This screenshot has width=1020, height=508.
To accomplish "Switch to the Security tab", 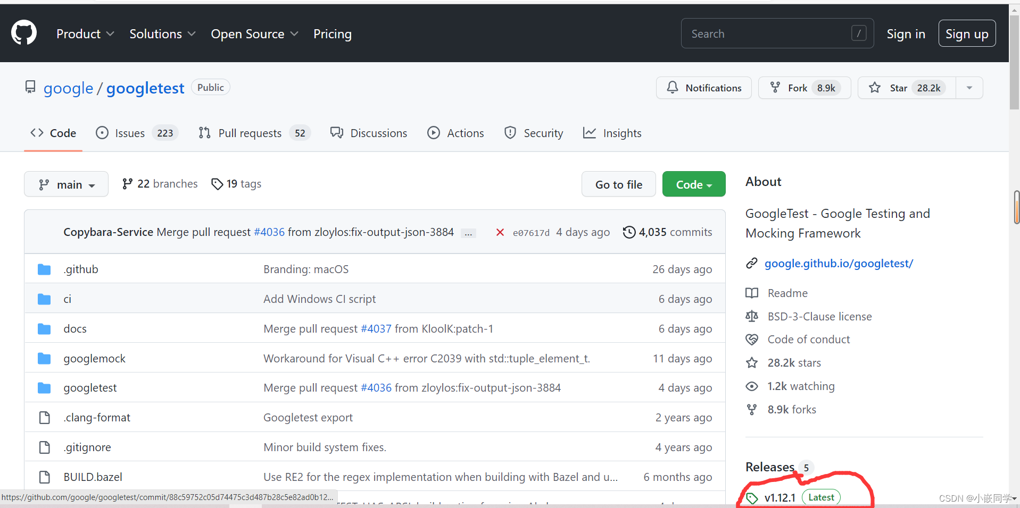I will pyautogui.click(x=534, y=133).
